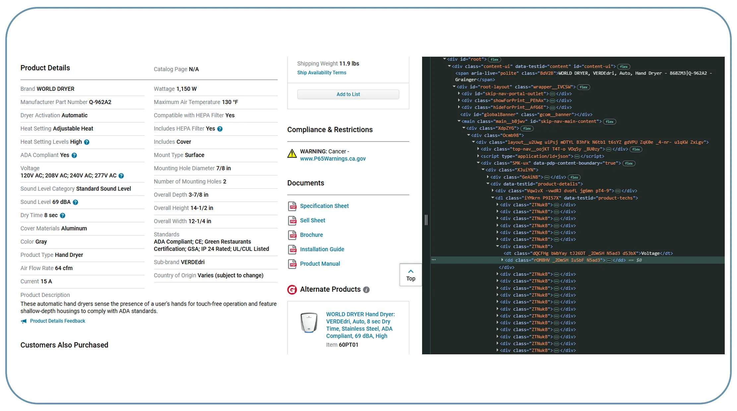Viewport: 737px width, 411px height.
Task: Select the dt Voltage element line
Action: pos(588,254)
